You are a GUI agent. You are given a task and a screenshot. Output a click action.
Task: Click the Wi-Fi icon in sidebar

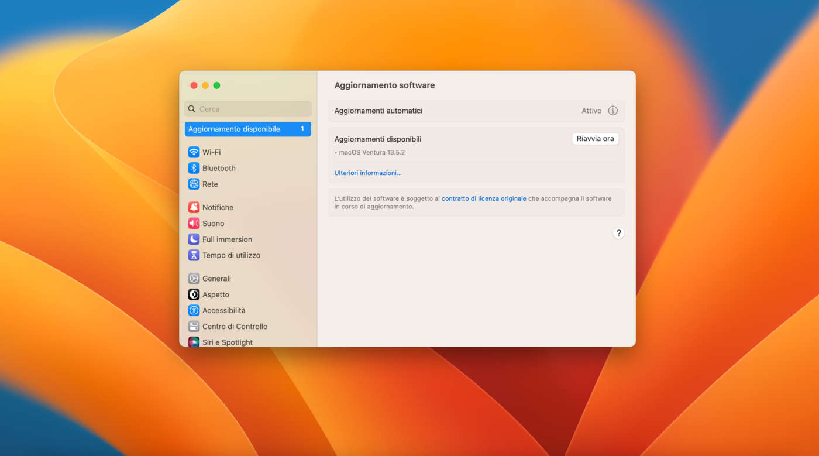click(x=194, y=152)
